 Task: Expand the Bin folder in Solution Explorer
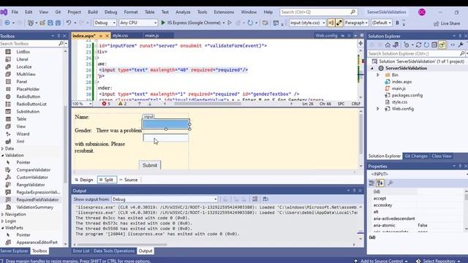coord(378,75)
